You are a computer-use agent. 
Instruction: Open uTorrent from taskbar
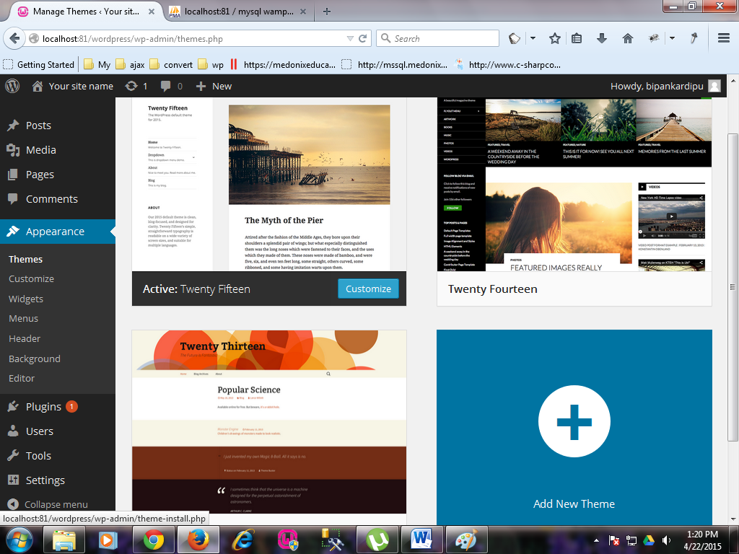click(x=377, y=540)
